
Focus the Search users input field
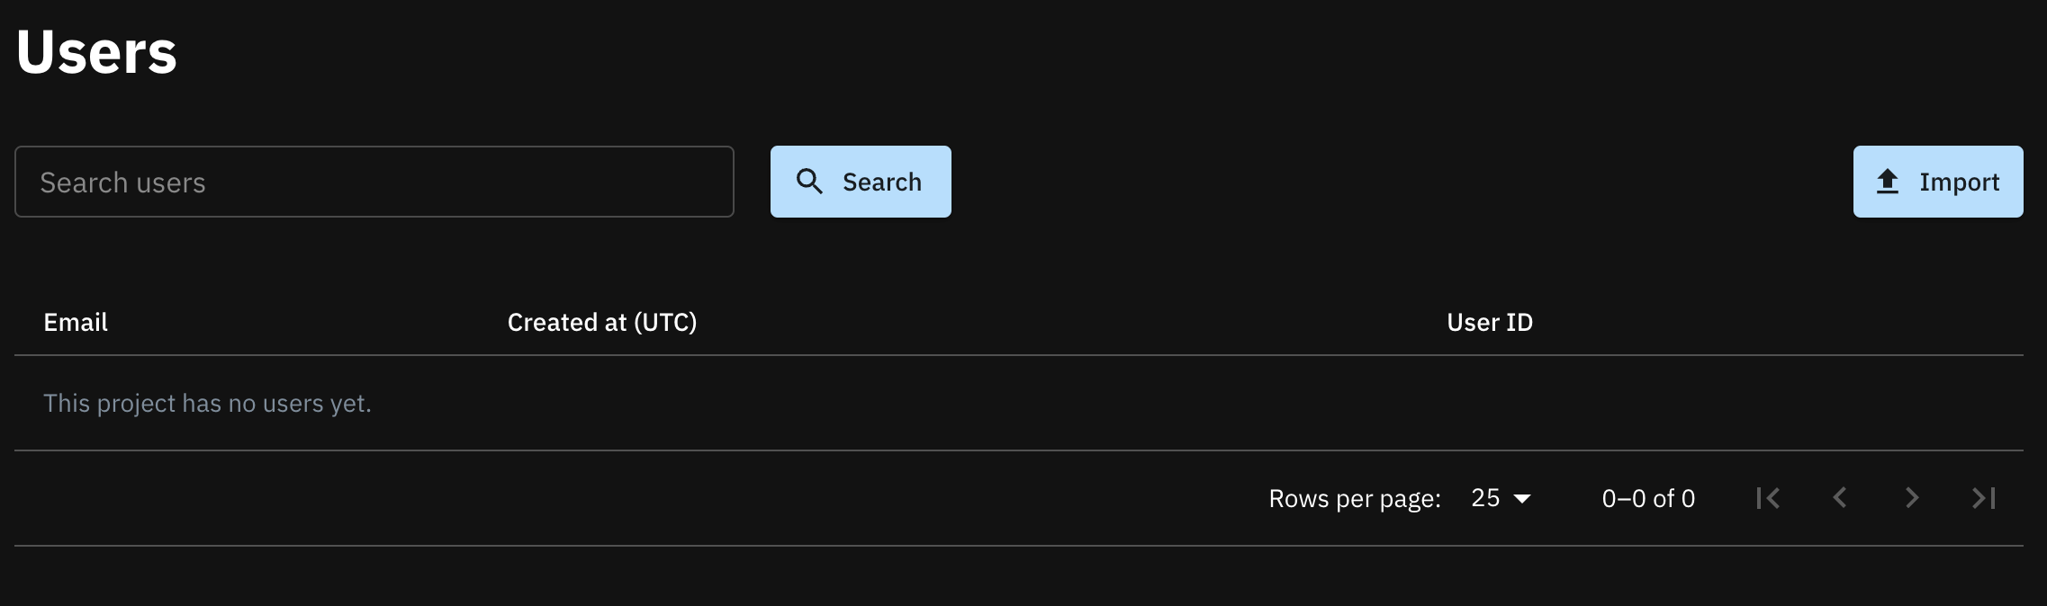374,182
